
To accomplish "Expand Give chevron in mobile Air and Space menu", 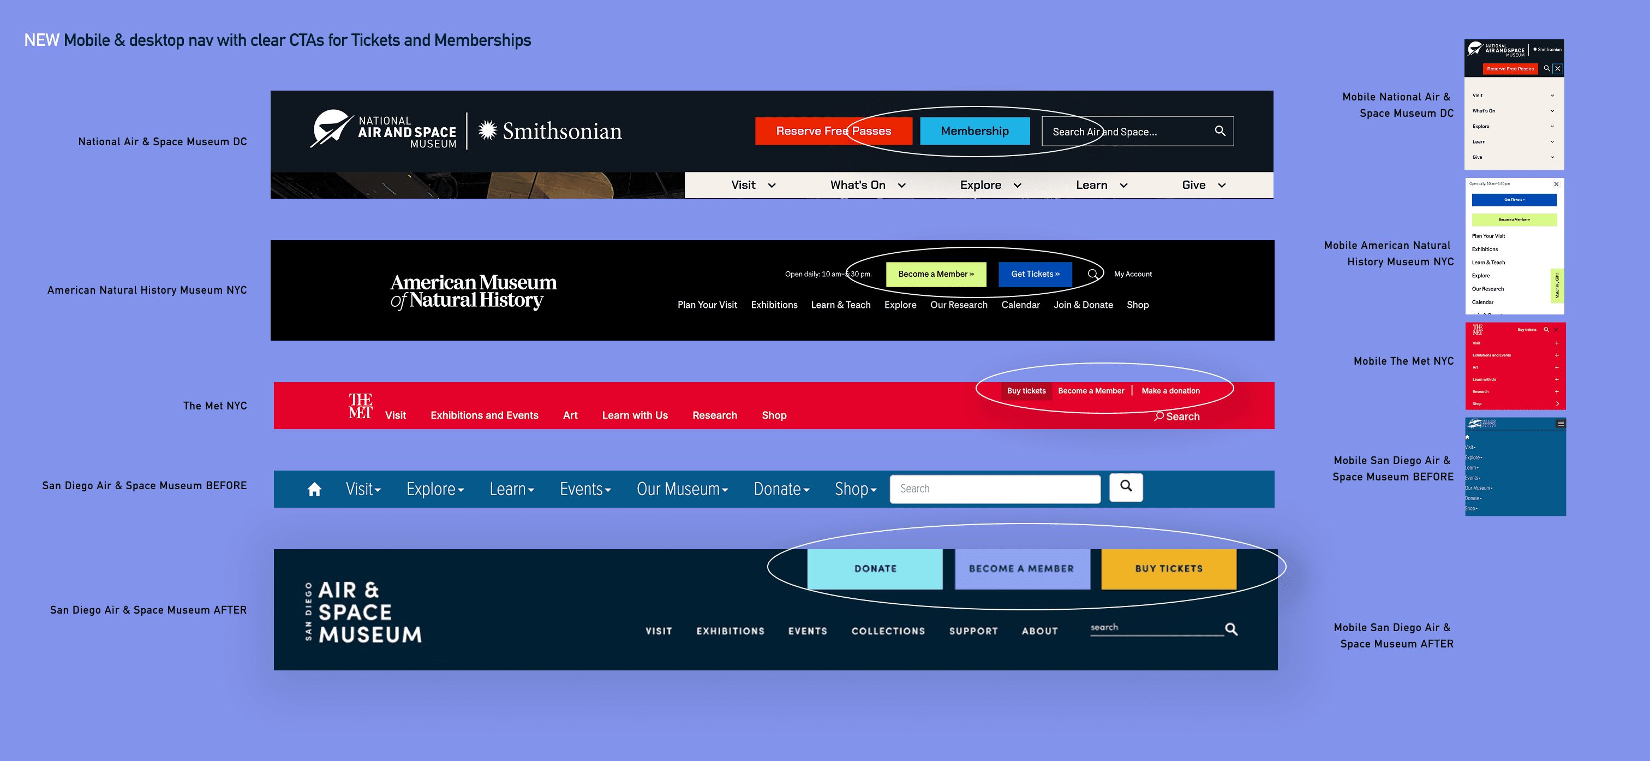I will click(1552, 157).
